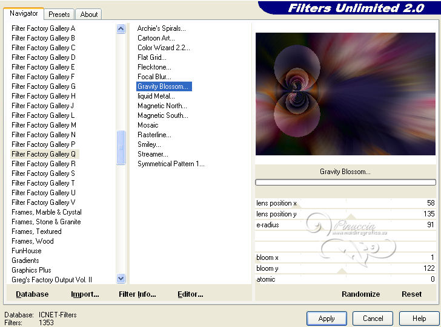Select Frames, Marble & Crystal category
441x327 pixels.
click(47, 212)
